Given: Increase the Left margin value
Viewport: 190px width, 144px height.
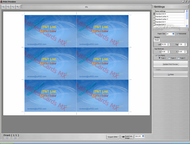Looking at the screenshot, I should point(168,44).
